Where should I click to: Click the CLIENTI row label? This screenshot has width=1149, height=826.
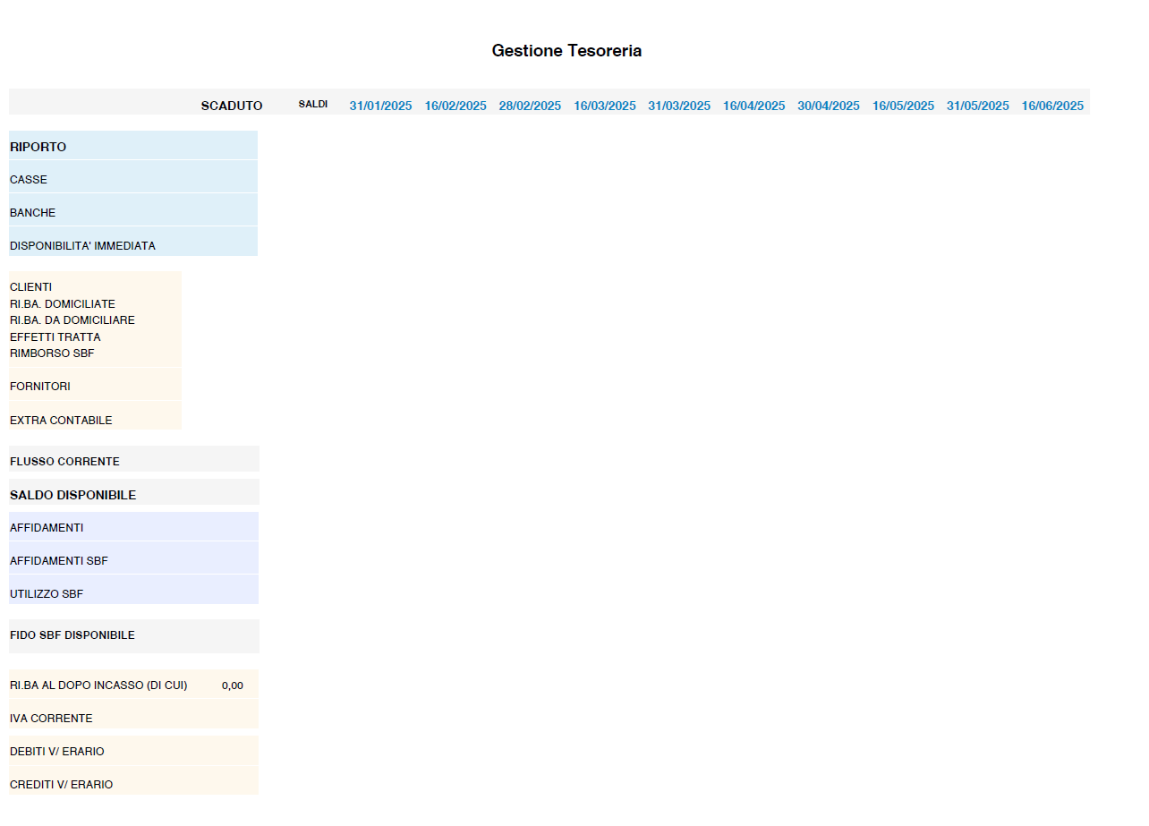[31, 287]
